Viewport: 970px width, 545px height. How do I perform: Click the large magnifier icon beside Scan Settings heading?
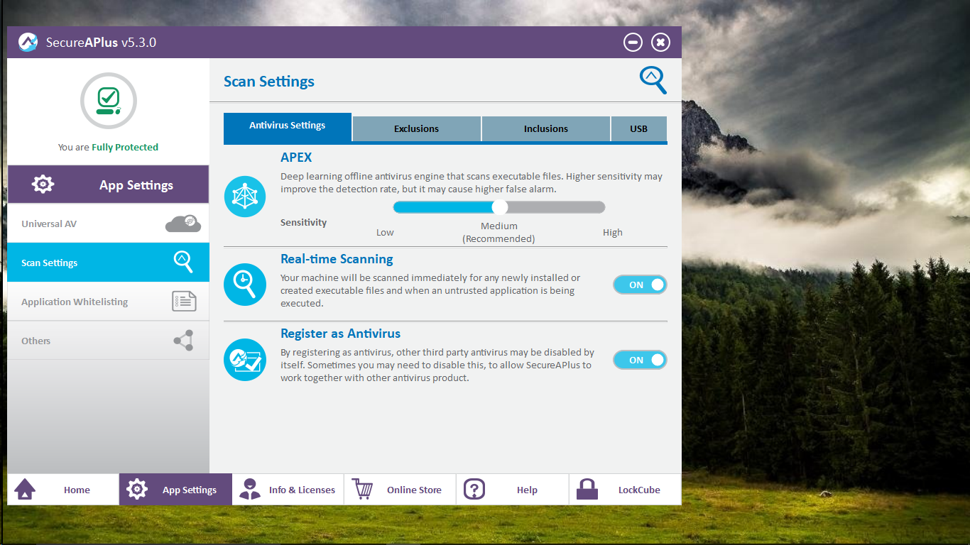pyautogui.click(x=653, y=80)
